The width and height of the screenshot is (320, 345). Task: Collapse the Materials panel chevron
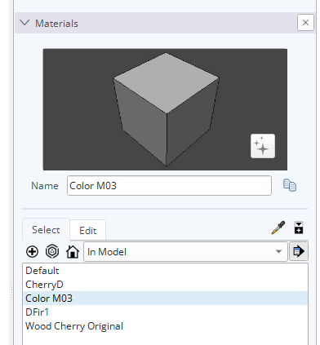point(24,23)
